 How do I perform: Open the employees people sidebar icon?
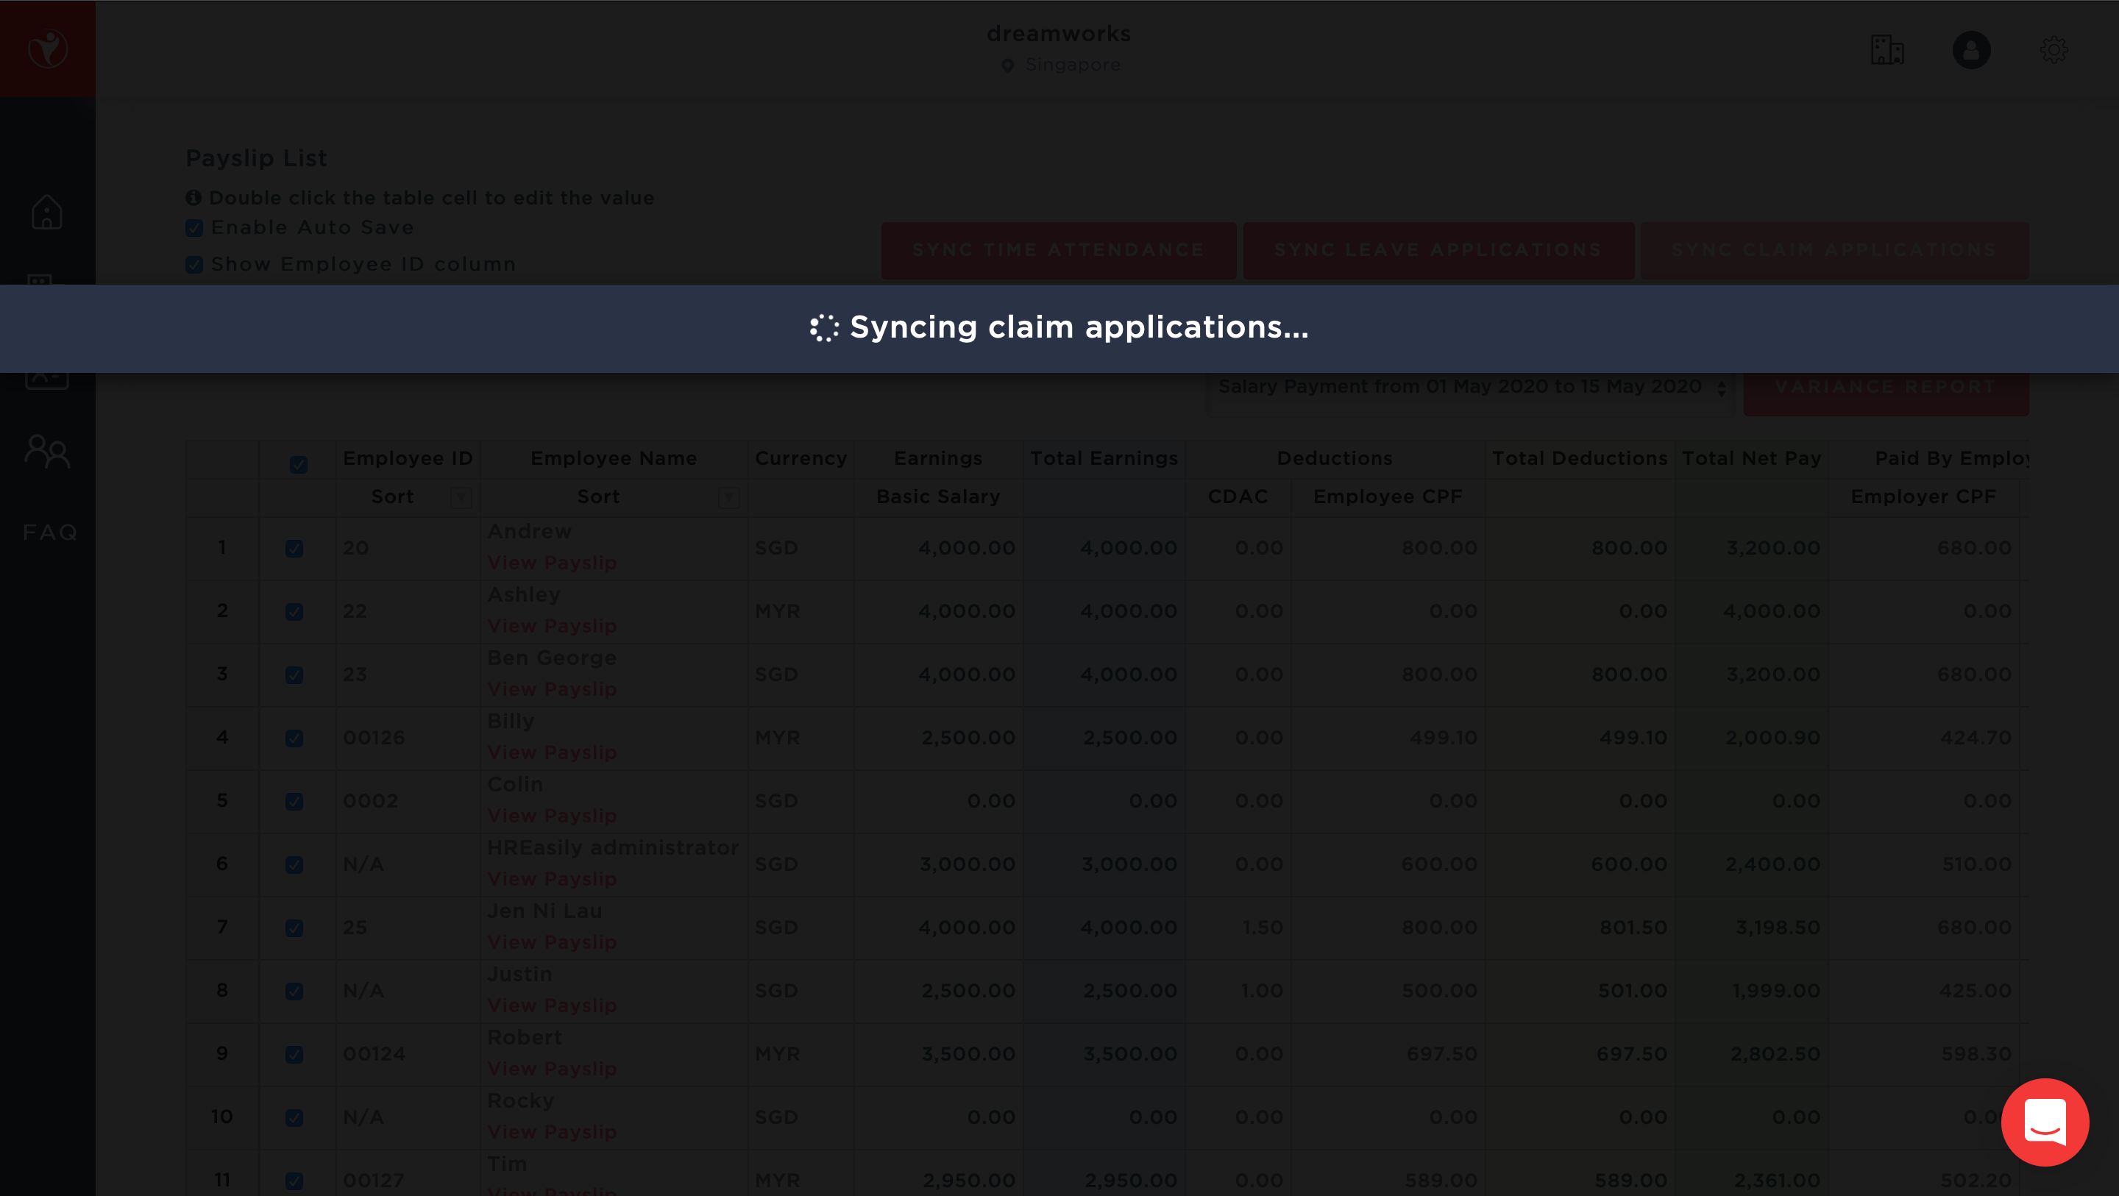[47, 451]
